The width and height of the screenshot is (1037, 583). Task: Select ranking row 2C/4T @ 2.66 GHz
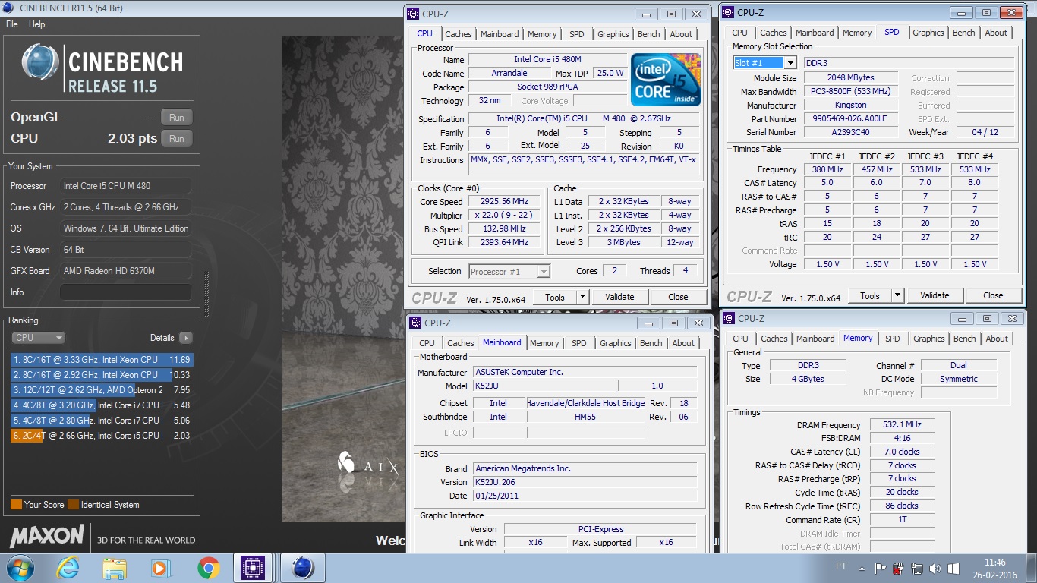[x=101, y=436]
